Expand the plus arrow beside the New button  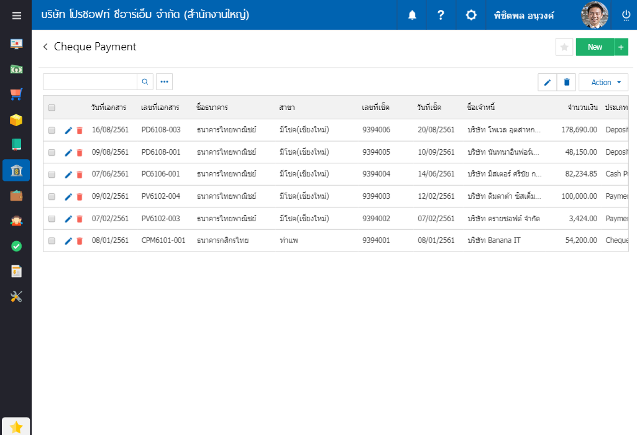(621, 47)
